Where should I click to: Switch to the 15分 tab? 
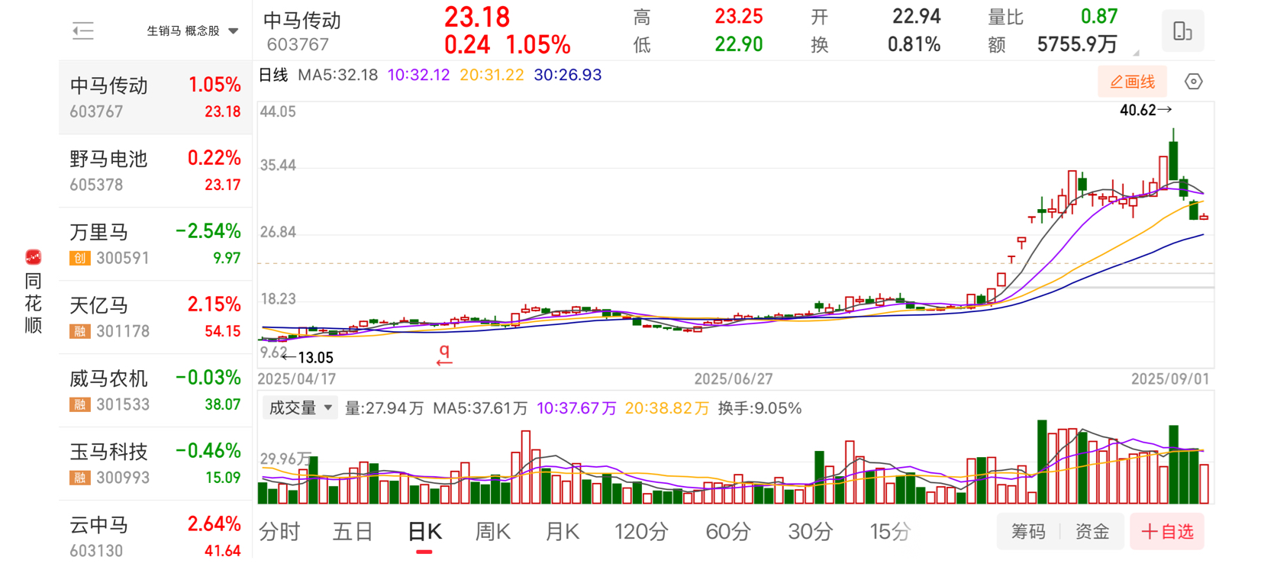point(890,532)
